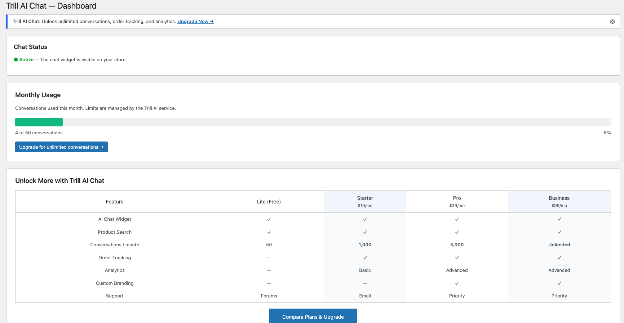This screenshot has width=624, height=323.
Task: Click the Monthly Usage heading
Action: tap(38, 95)
